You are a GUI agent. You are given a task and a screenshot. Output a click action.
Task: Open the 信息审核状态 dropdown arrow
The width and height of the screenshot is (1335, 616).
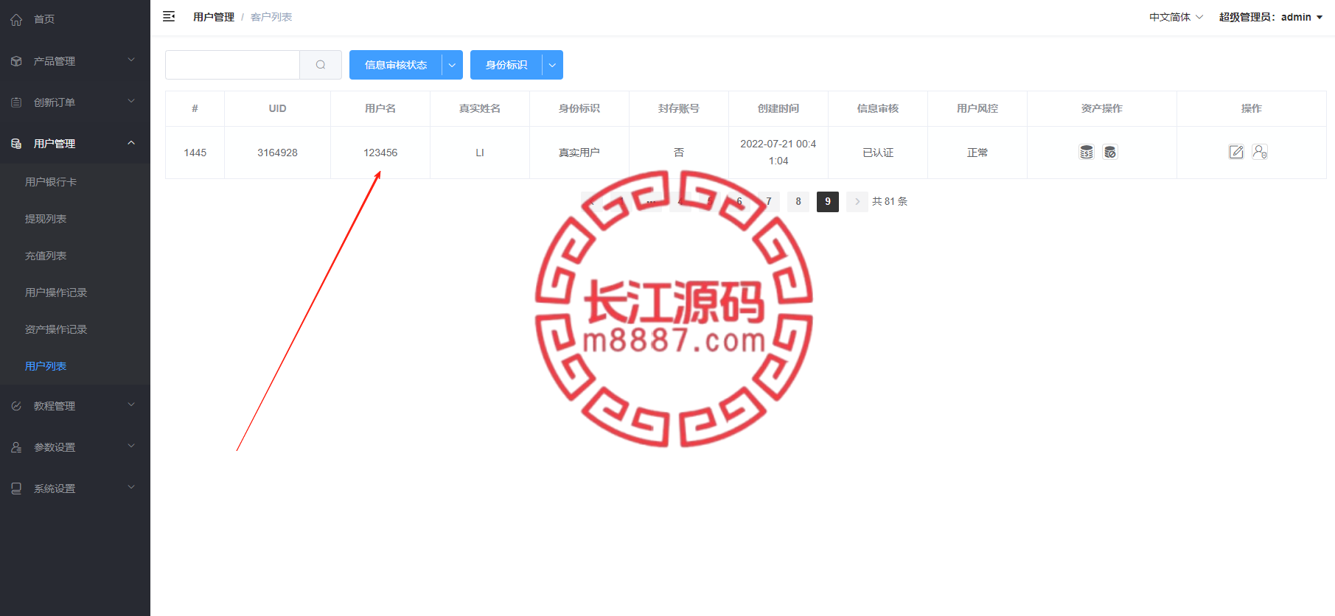(x=452, y=65)
